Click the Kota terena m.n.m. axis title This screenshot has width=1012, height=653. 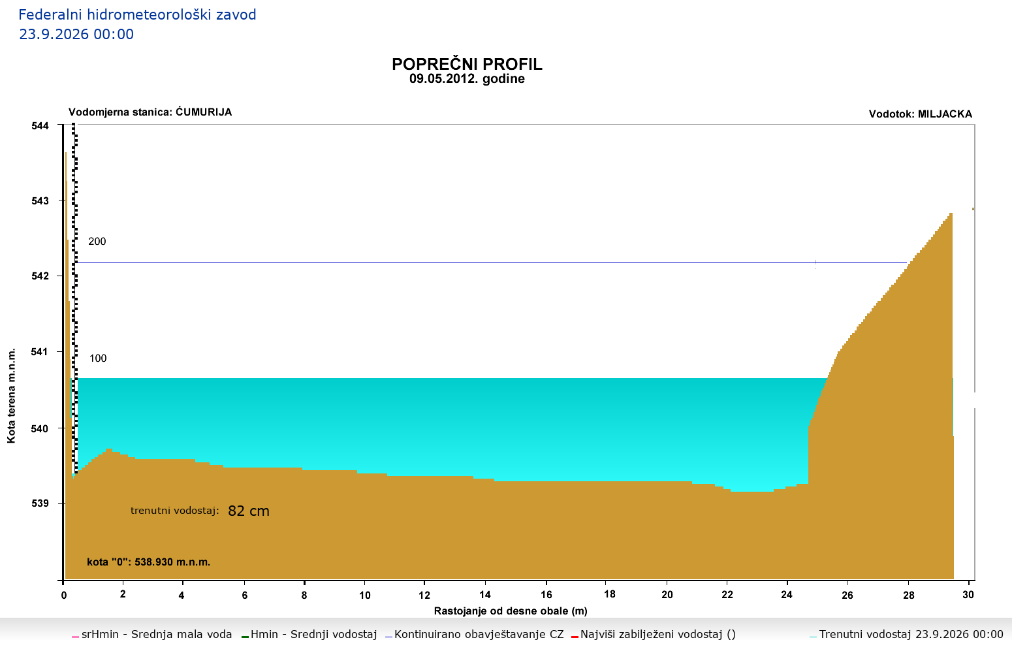12,396
